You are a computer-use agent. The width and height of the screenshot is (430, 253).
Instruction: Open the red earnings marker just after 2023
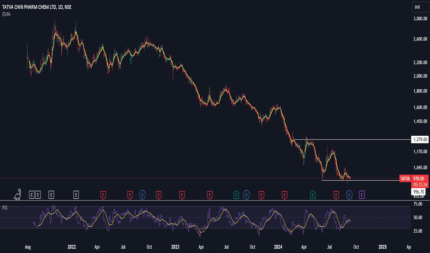182,195
